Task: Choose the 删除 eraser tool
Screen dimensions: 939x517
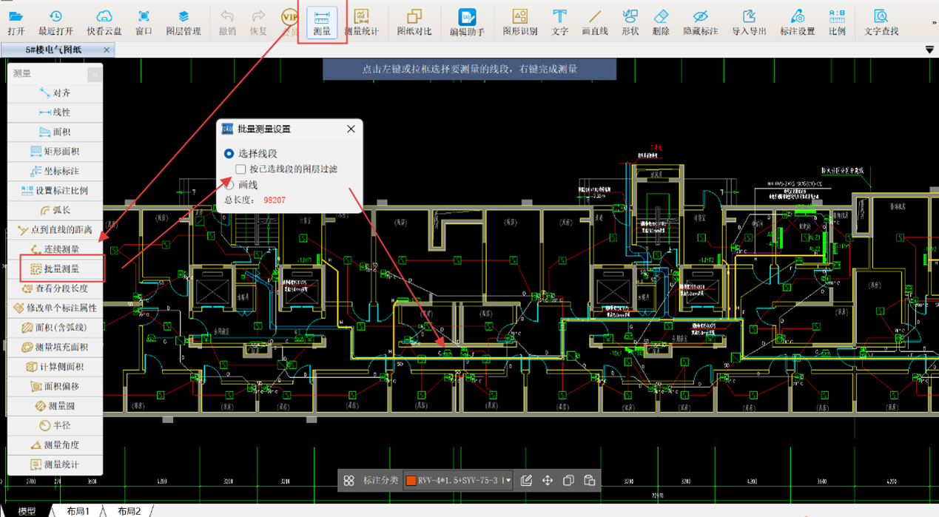Action: pos(661,22)
